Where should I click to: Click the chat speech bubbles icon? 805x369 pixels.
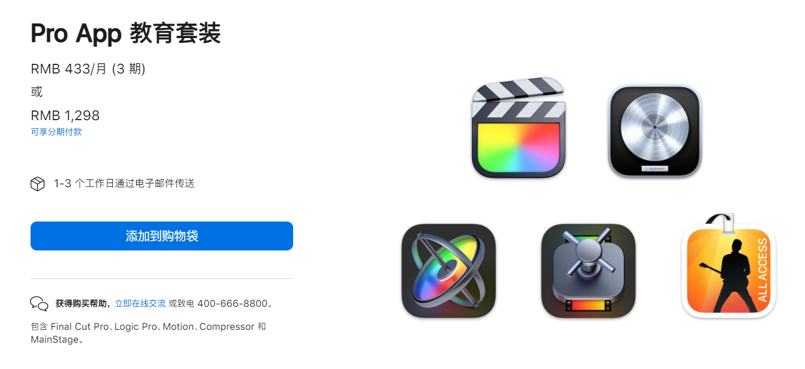39,304
